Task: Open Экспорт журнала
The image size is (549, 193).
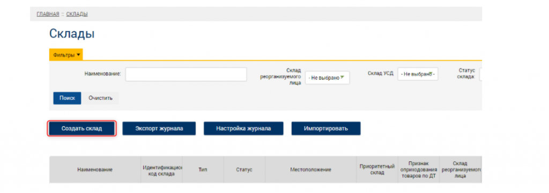Action: (x=159, y=128)
